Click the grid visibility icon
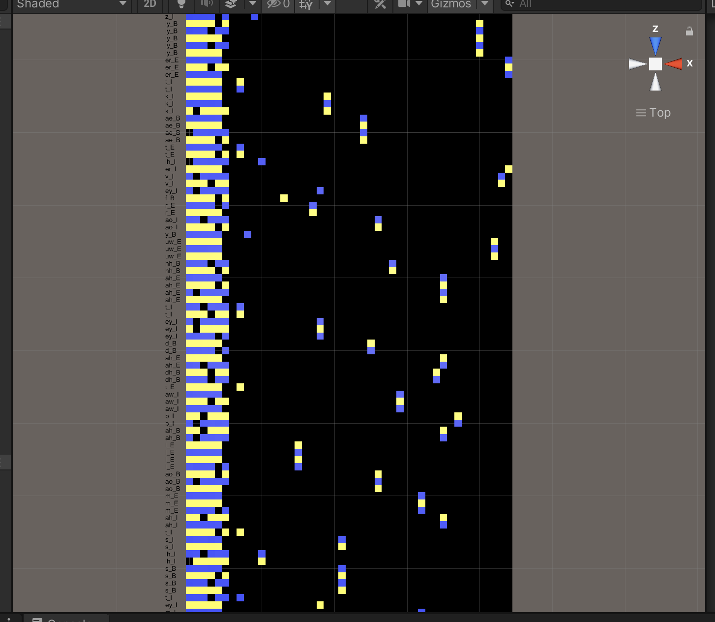The height and width of the screenshot is (622, 715). (306, 4)
